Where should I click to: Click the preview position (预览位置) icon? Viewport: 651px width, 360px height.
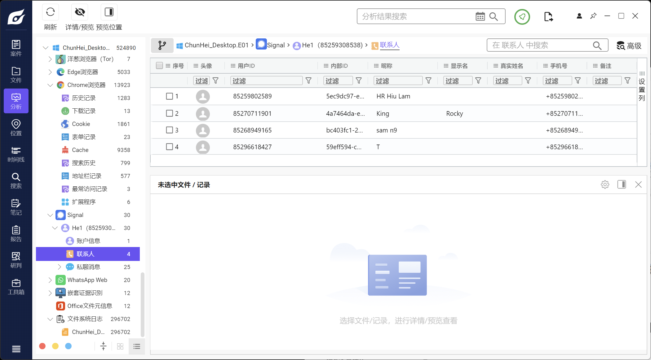point(109,12)
